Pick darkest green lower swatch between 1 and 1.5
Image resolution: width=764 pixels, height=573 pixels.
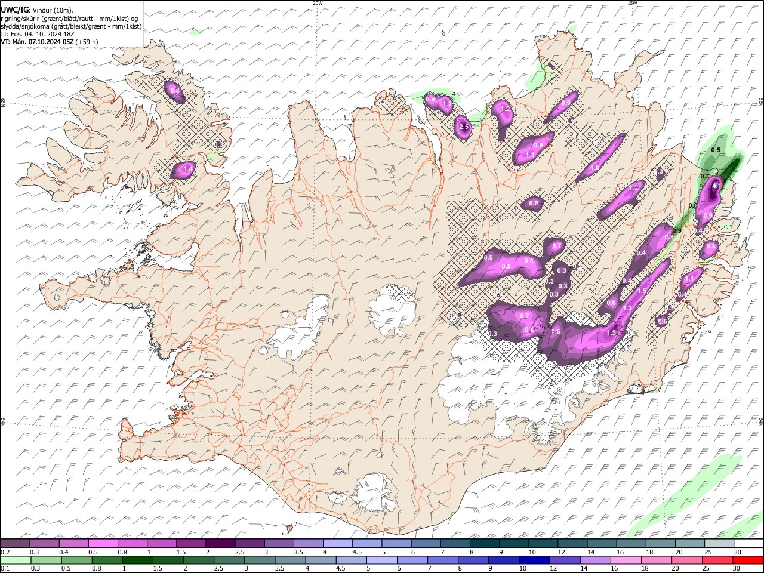[x=137, y=560]
